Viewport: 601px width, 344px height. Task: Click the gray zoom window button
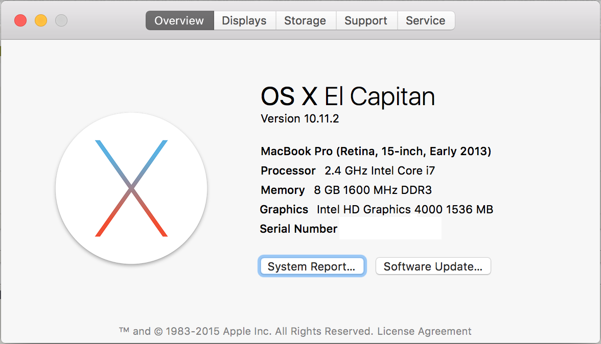[x=61, y=20]
